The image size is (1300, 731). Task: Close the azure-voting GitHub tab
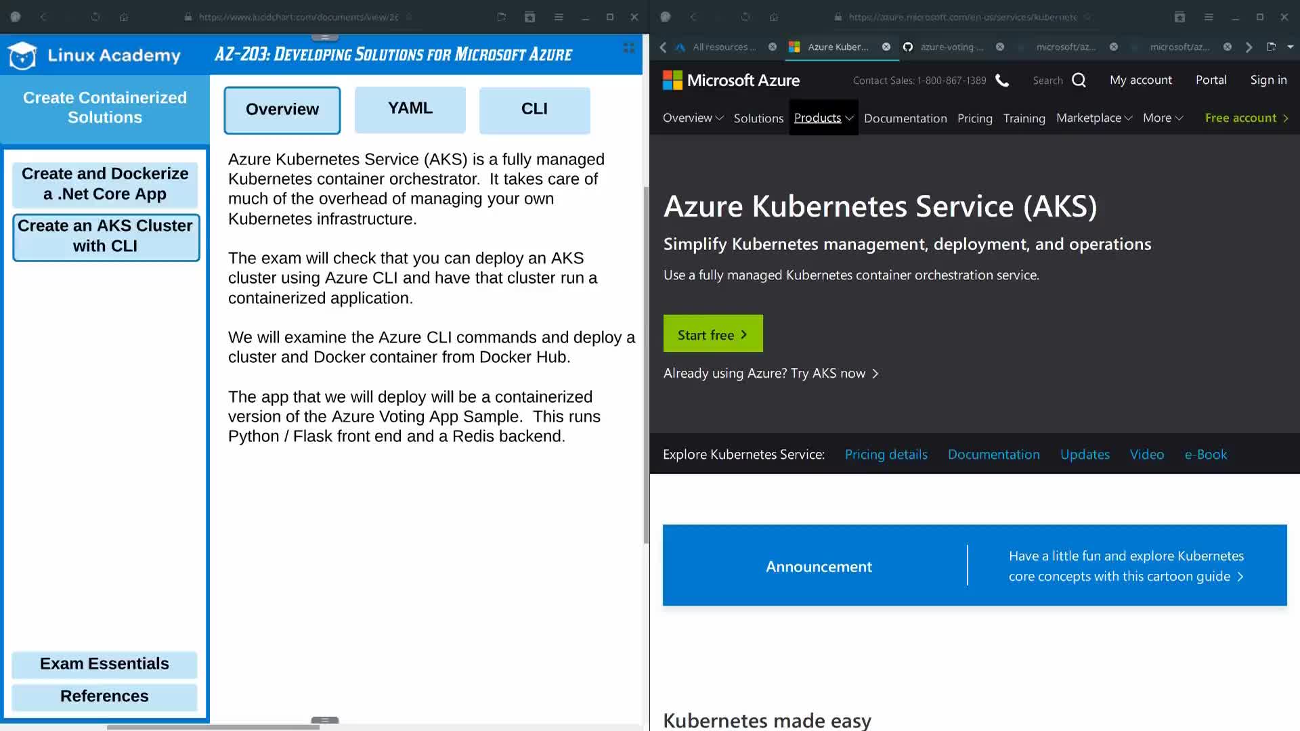1000,47
